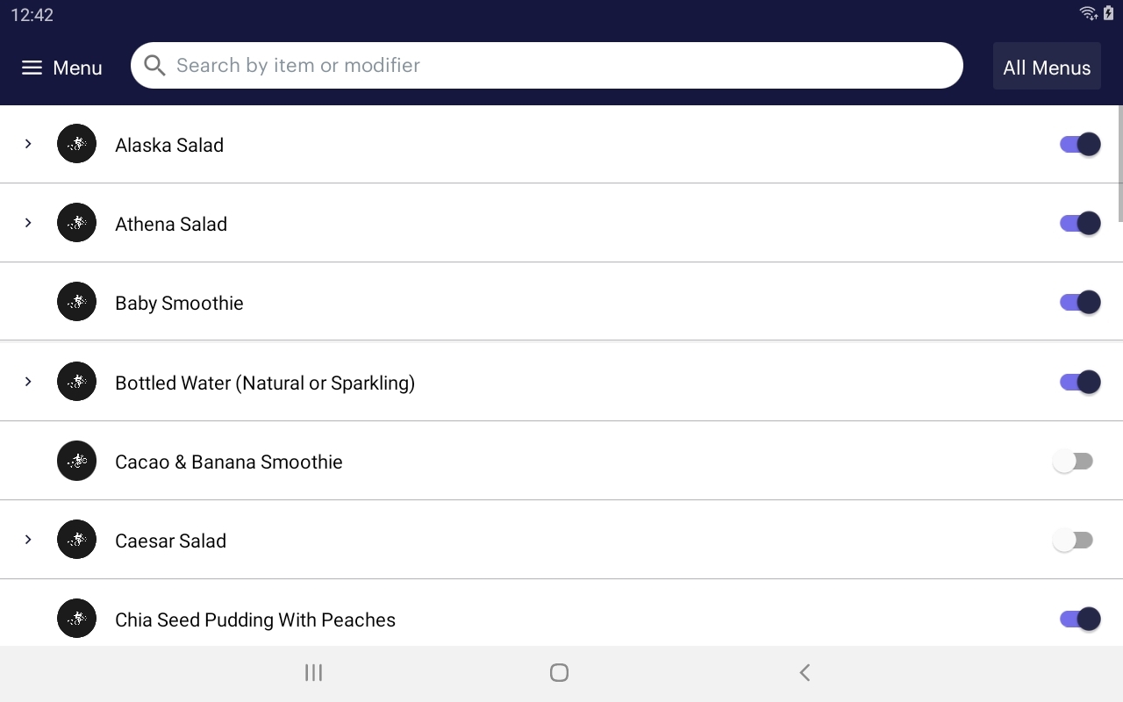Open the All Menus filter
Viewport: 1123px width, 702px height.
[1047, 68]
